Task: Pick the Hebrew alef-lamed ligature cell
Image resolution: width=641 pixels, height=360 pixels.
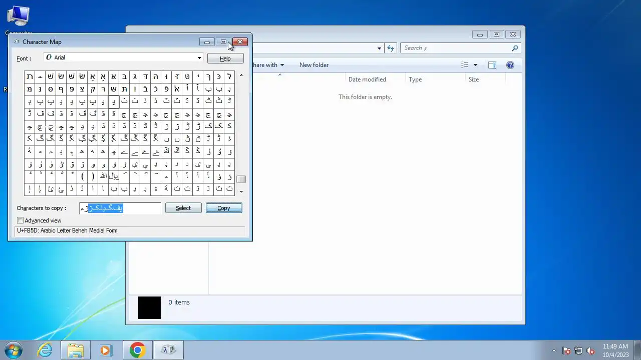Action: [x=177, y=89]
